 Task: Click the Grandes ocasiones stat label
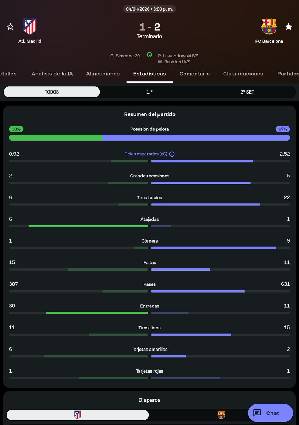coord(149,176)
